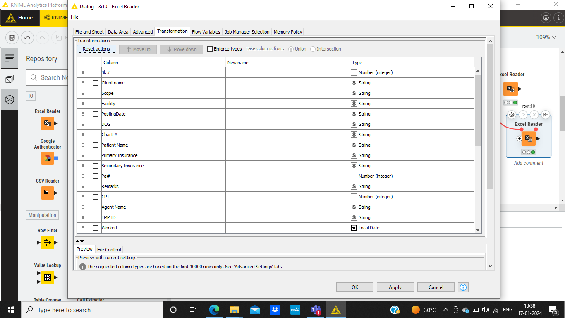Click the space explorer sidebar icon
Screen dimensions: 565x318
(10, 79)
